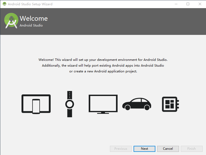
Task: Click the large Welcome heading
Action: coord(34,19)
